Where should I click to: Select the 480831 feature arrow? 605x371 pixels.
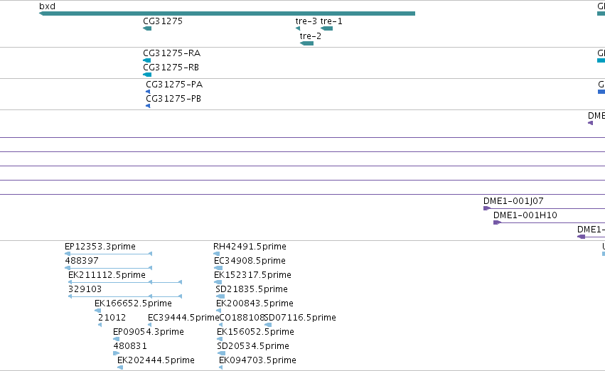116,353
